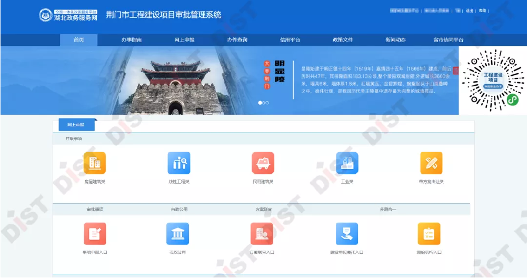The width and height of the screenshot is (527, 278).
Task: Go to the 首页 navigation tab
Action: pos(78,40)
